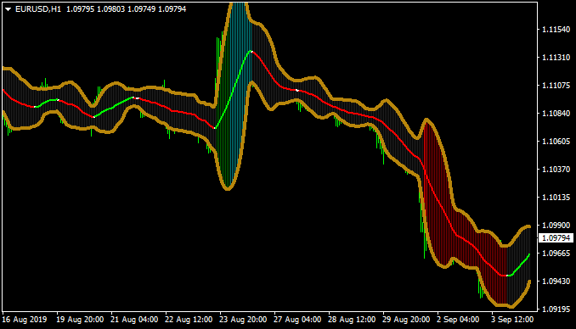Click the 23 Aug 20:00 time label
The width and height of the screenshot is (576, 329).
coord(243,320)
